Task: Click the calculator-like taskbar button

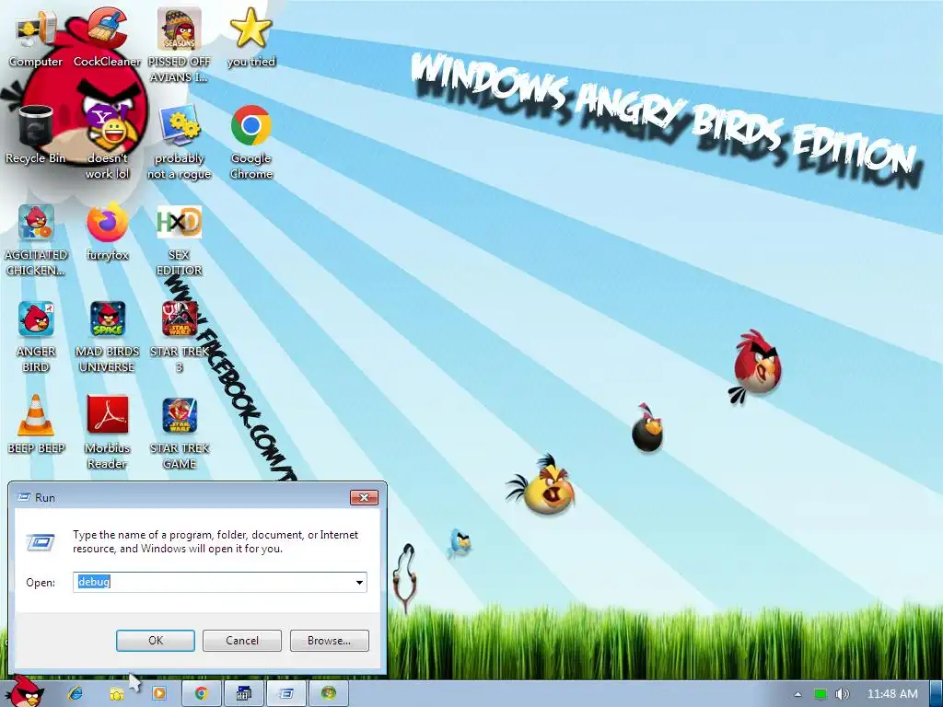Action: [x=243, y=694]
